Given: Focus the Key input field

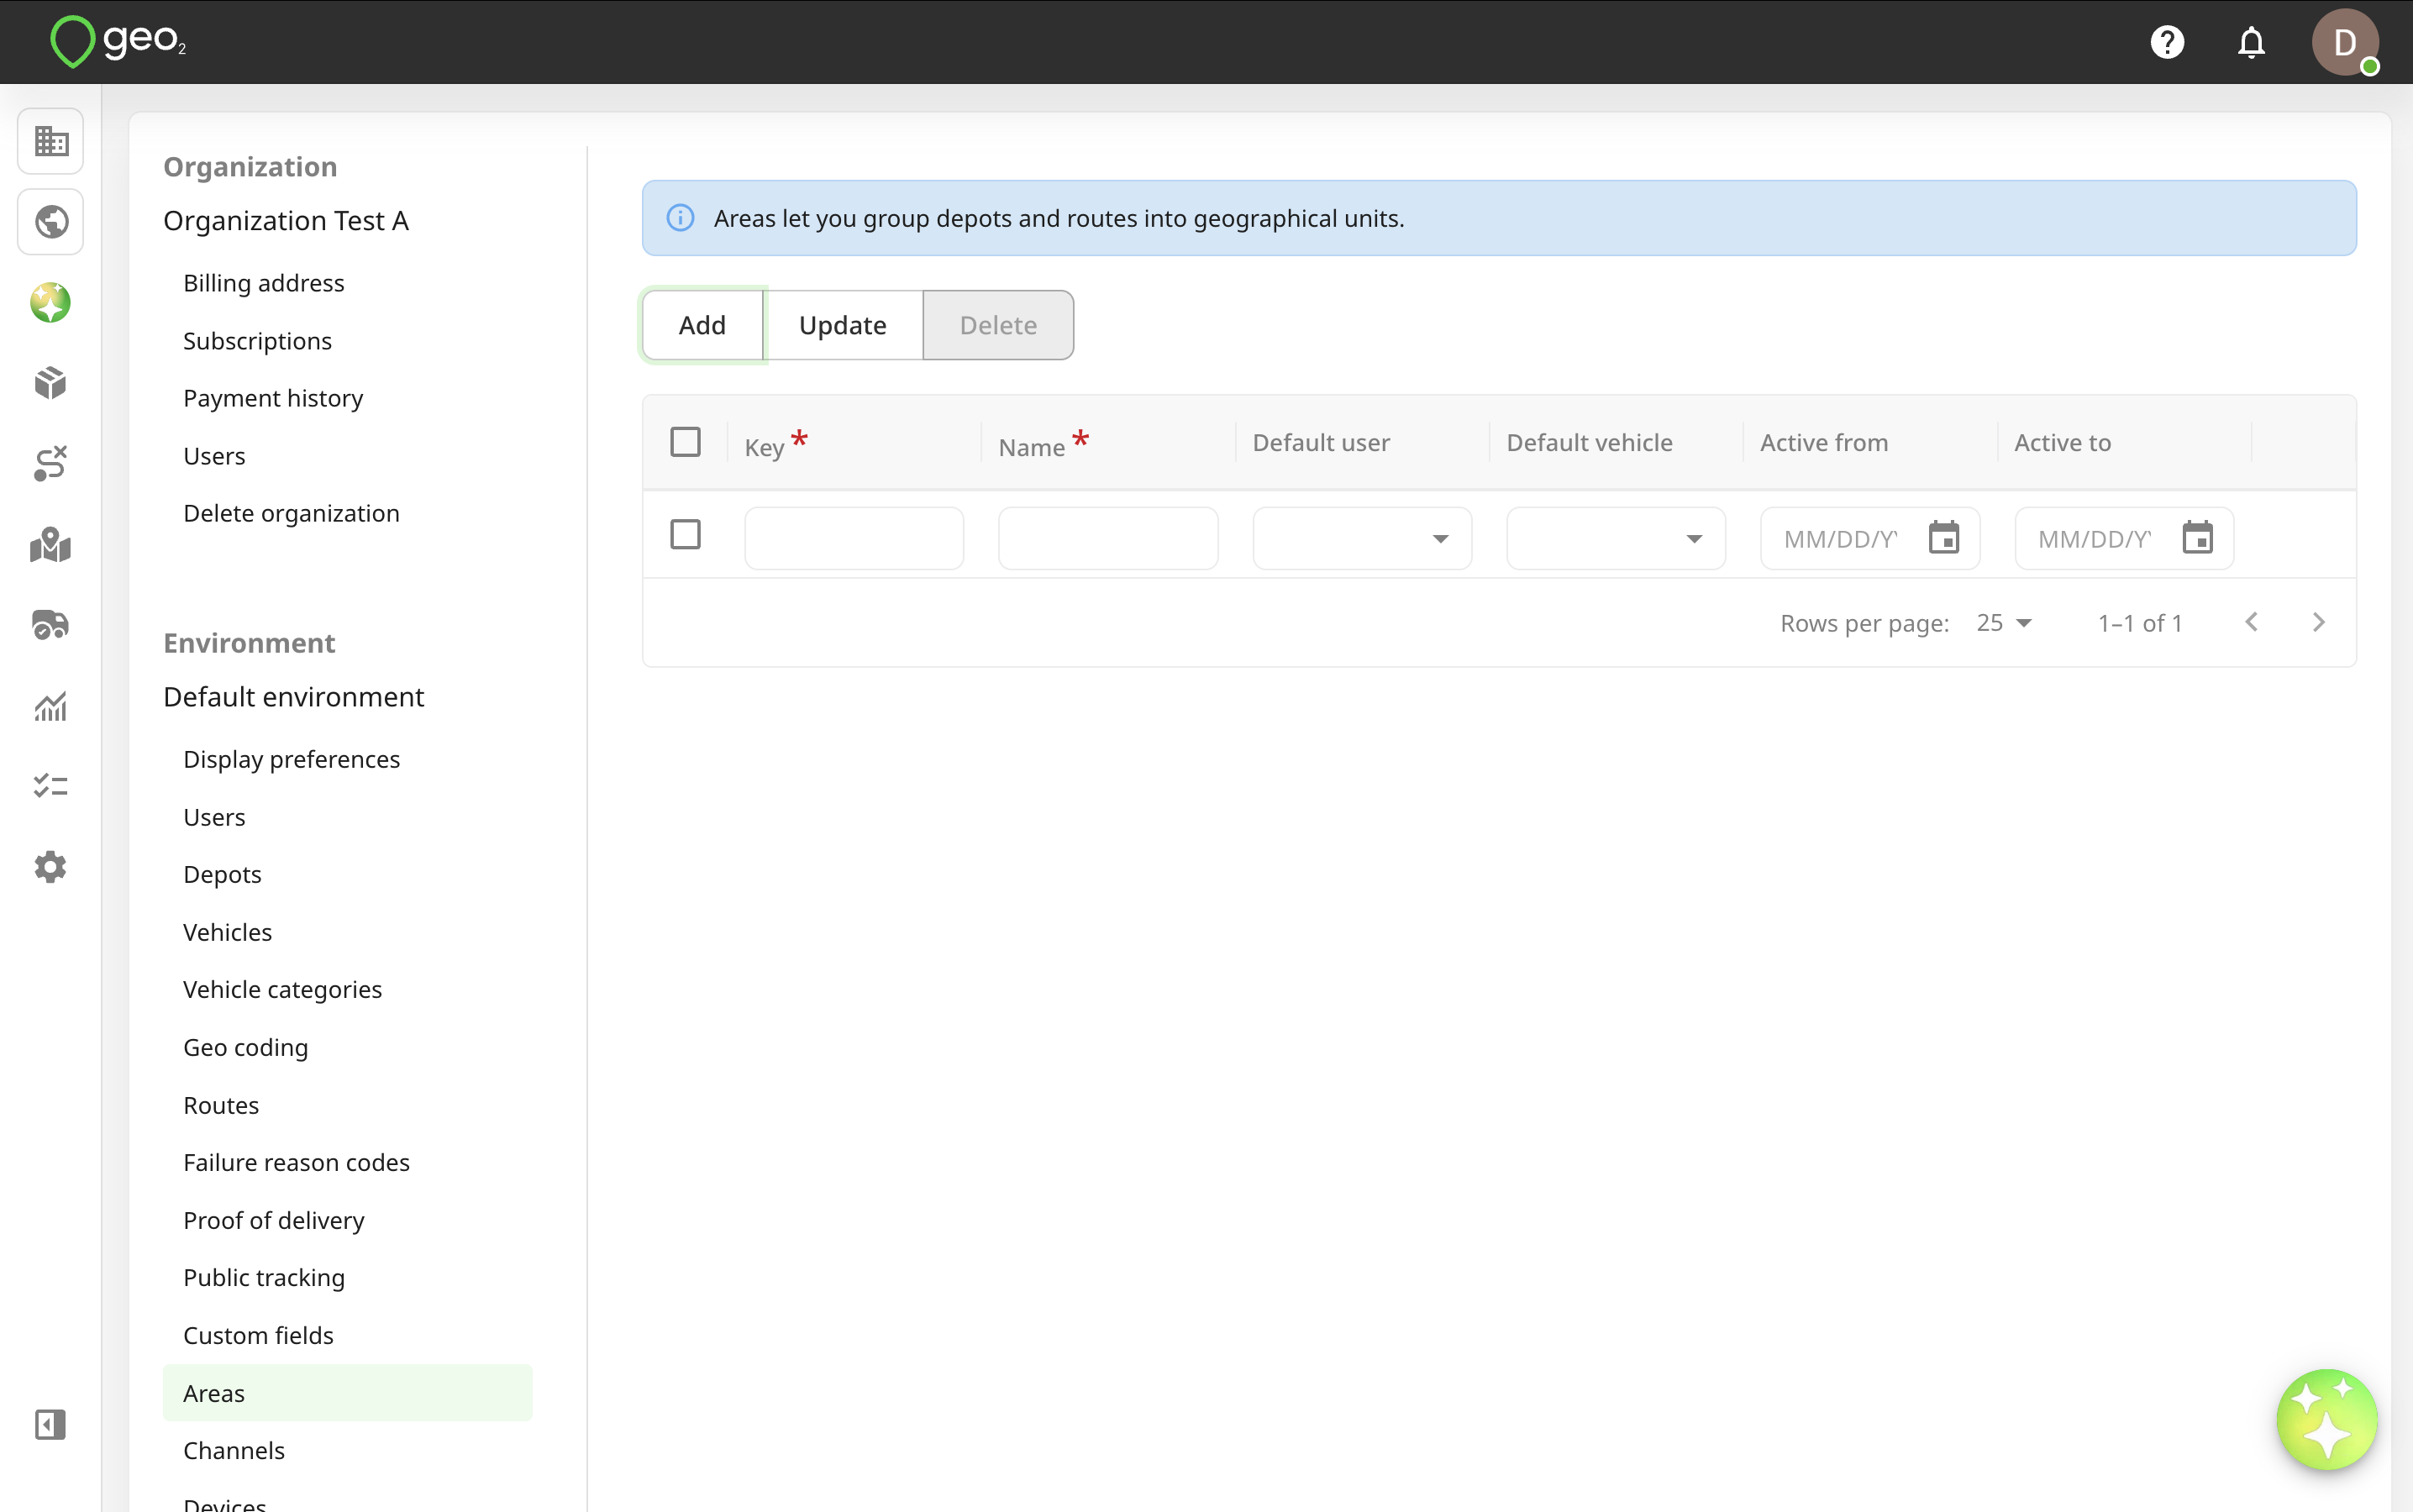Looking at the screenshot, I should click(854, 538).
